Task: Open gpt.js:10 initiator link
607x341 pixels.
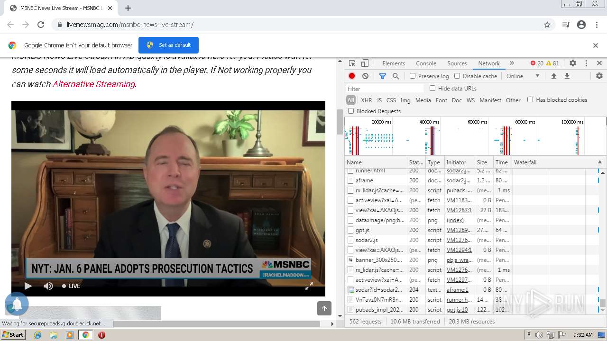Action: pyautogui.click(x=457, y=310)
